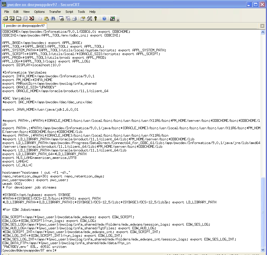Close the session tab using the X button
This screenshot has height=255, width=267.
point(262,26)
